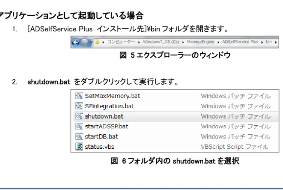Image resolution: width=283 pixels, height=190 pixels.
Task: Click SFintegration.bat file icon
Action: (79, 106)
